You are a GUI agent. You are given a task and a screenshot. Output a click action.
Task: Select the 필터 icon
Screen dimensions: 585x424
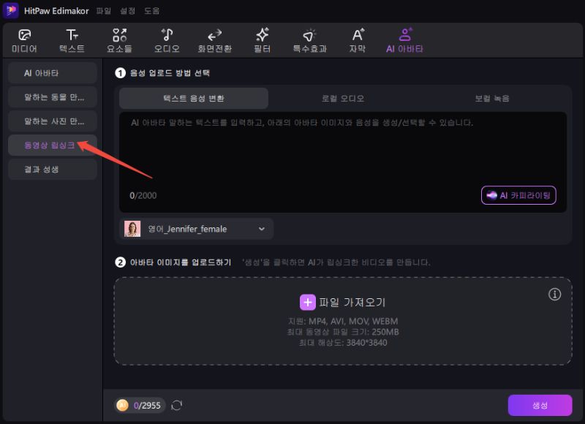[261, 39]
